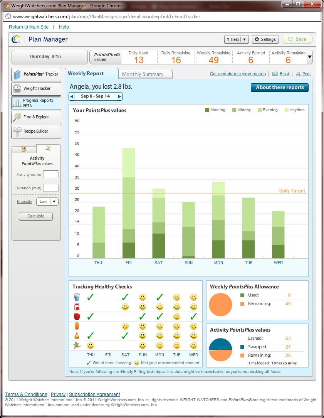Expand the PointsPlus values summary arrow
The height and width of the screenshot is (418, 324).
(x=310, y=57)
